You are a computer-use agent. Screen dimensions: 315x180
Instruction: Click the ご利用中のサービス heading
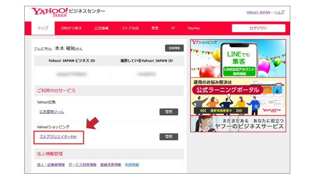coord(56,90)
